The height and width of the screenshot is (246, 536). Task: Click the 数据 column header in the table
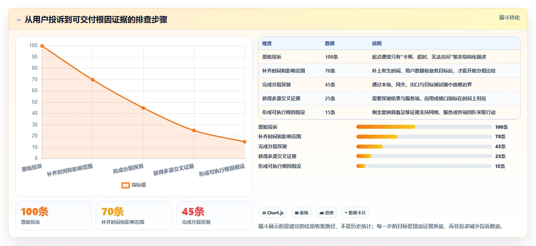click(330, 44)
